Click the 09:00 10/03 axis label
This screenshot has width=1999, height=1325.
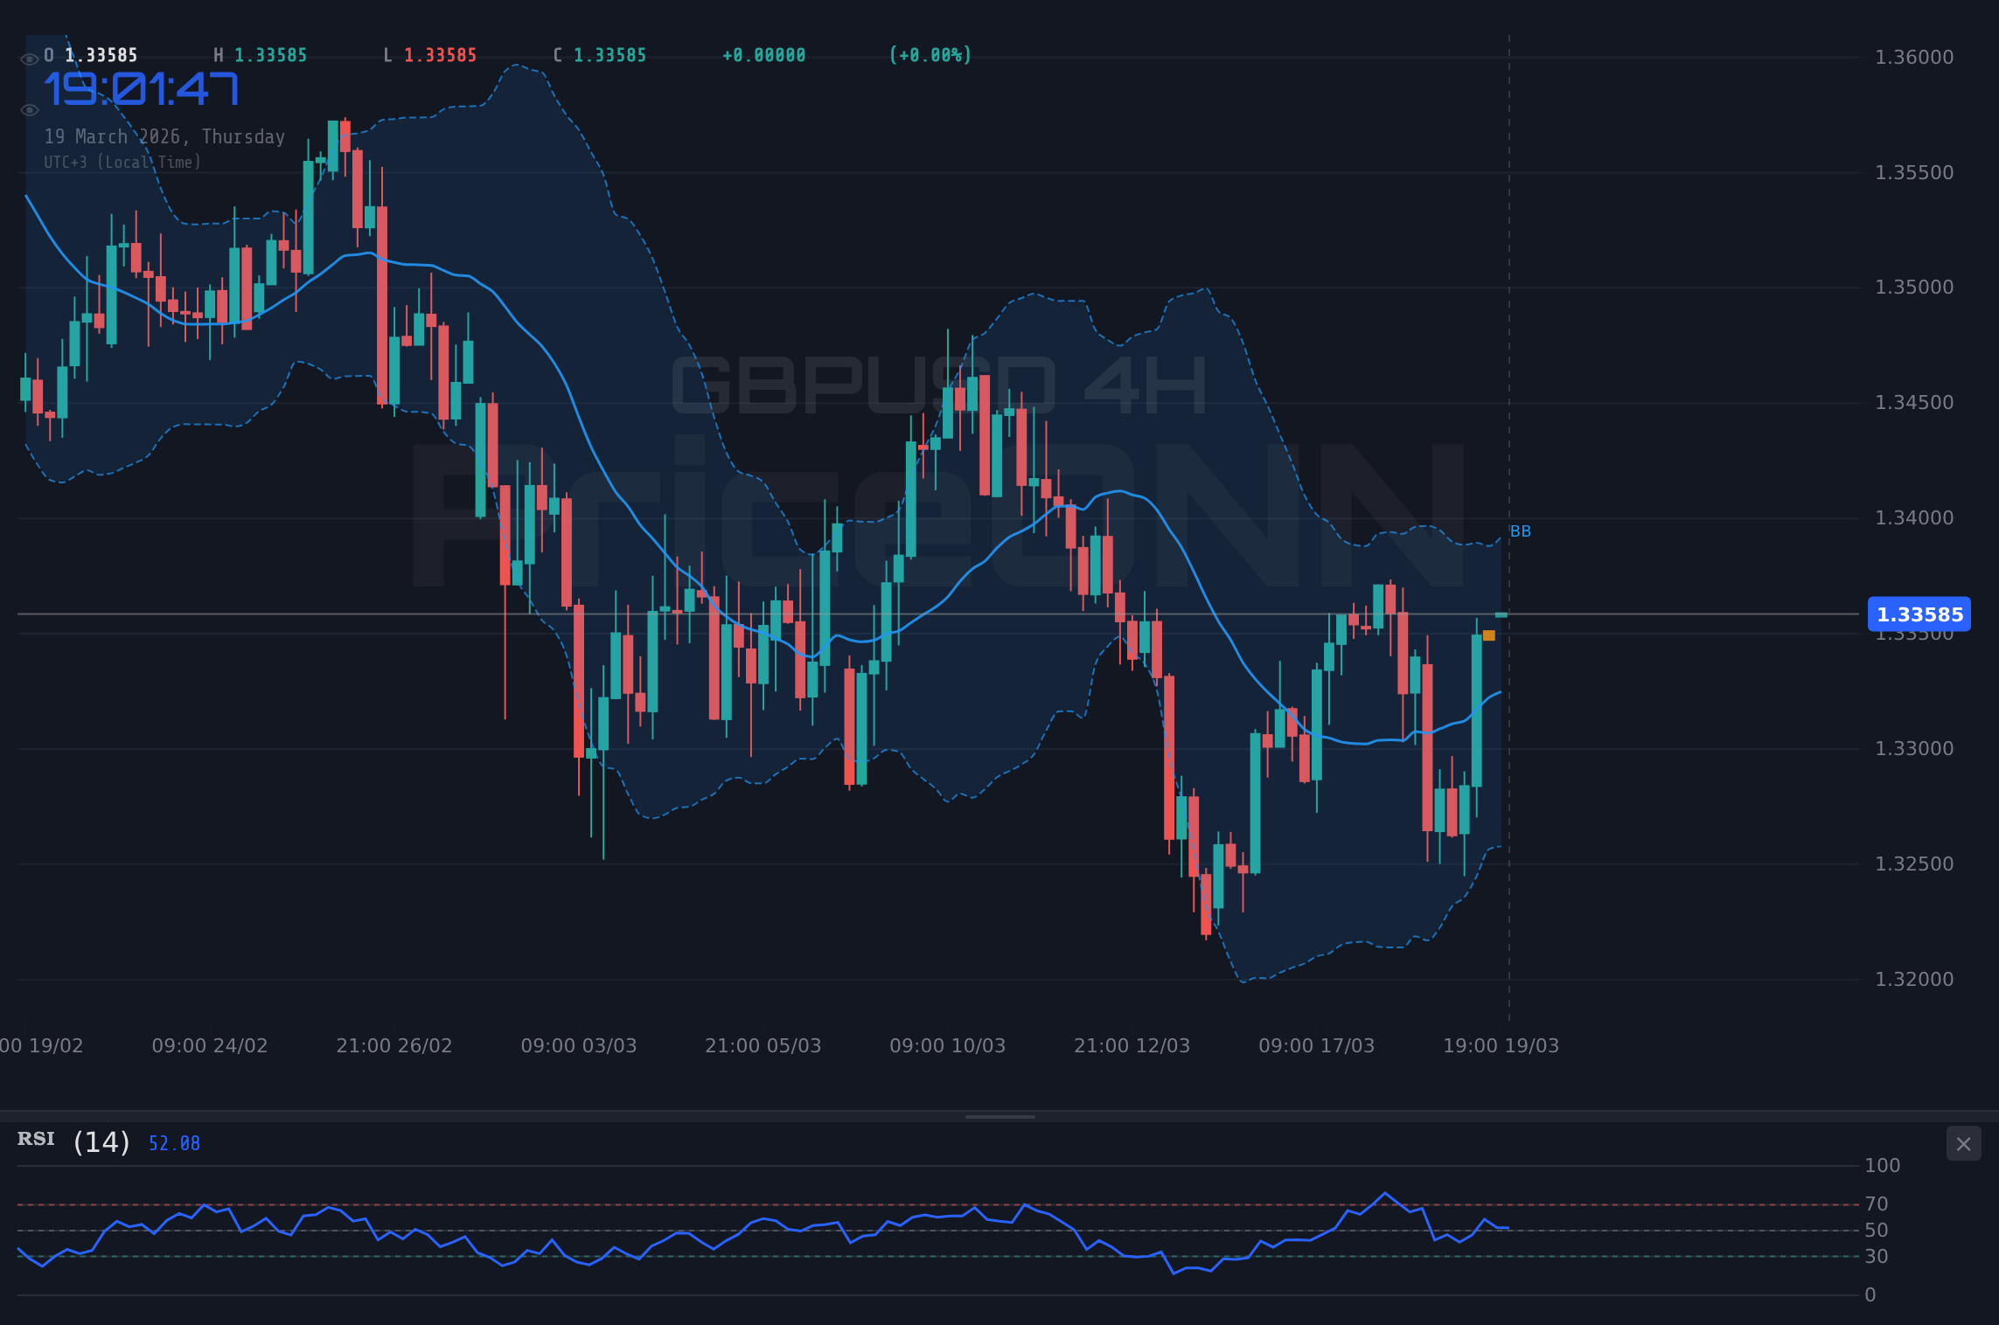click(947, 1045)
